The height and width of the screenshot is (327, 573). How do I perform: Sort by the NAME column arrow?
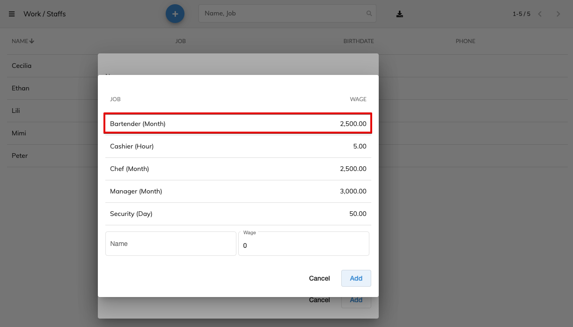pos(32,41)
